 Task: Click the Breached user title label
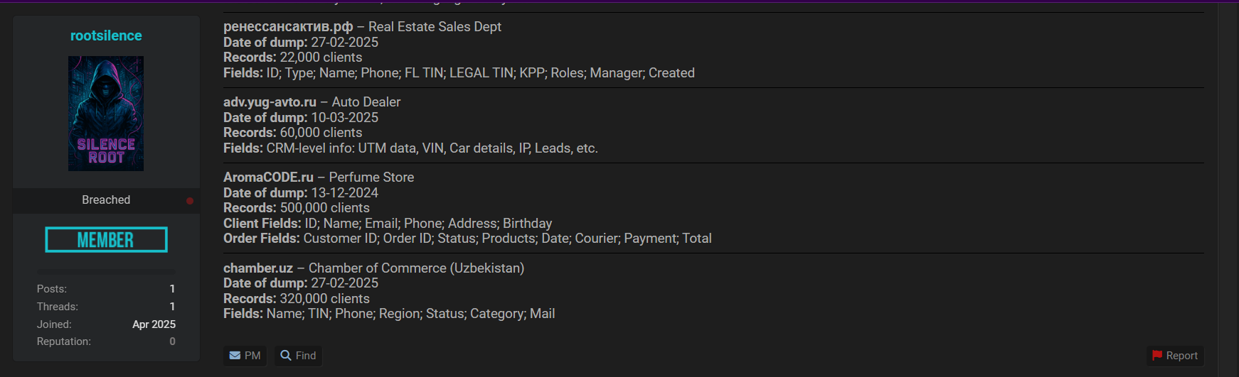click(106, 200)
